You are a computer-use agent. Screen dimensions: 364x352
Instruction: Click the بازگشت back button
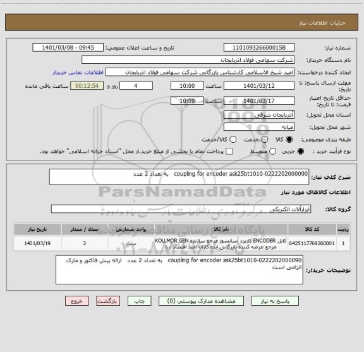[x=108, y=301]
